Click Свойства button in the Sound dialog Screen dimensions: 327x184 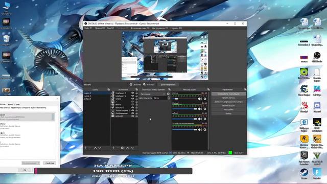[50, 163]
